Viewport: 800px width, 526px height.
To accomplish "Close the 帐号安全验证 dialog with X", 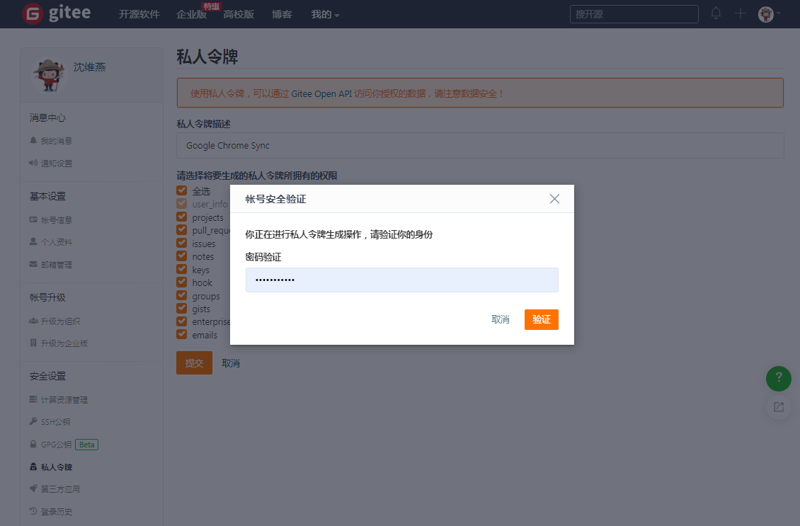I will [x=554, y=199].
